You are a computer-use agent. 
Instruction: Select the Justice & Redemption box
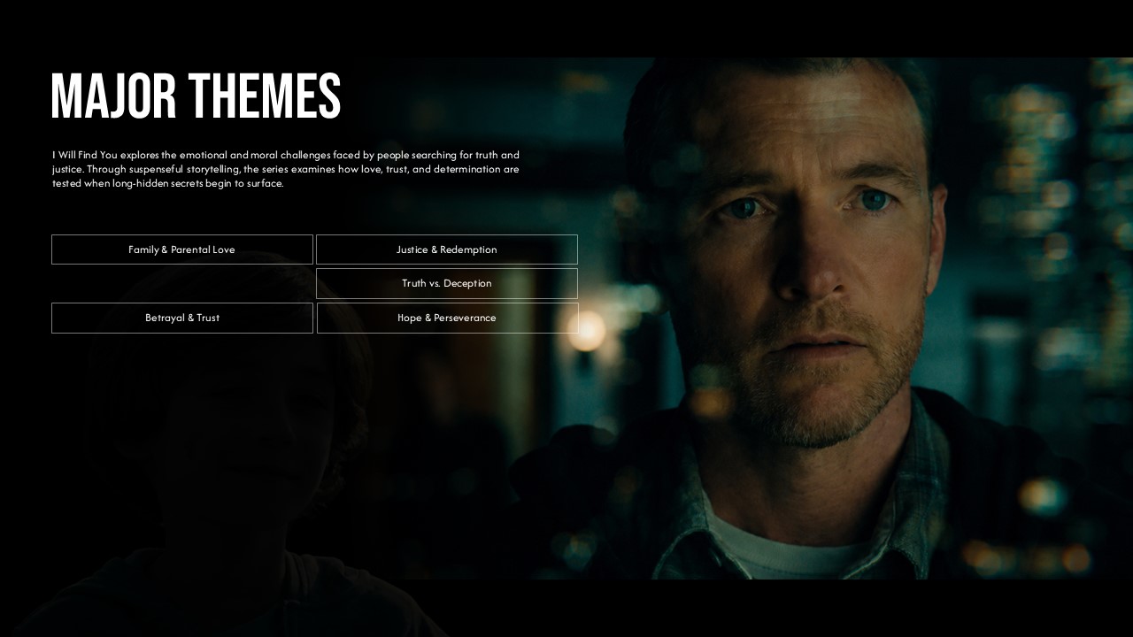coord(447,249)
